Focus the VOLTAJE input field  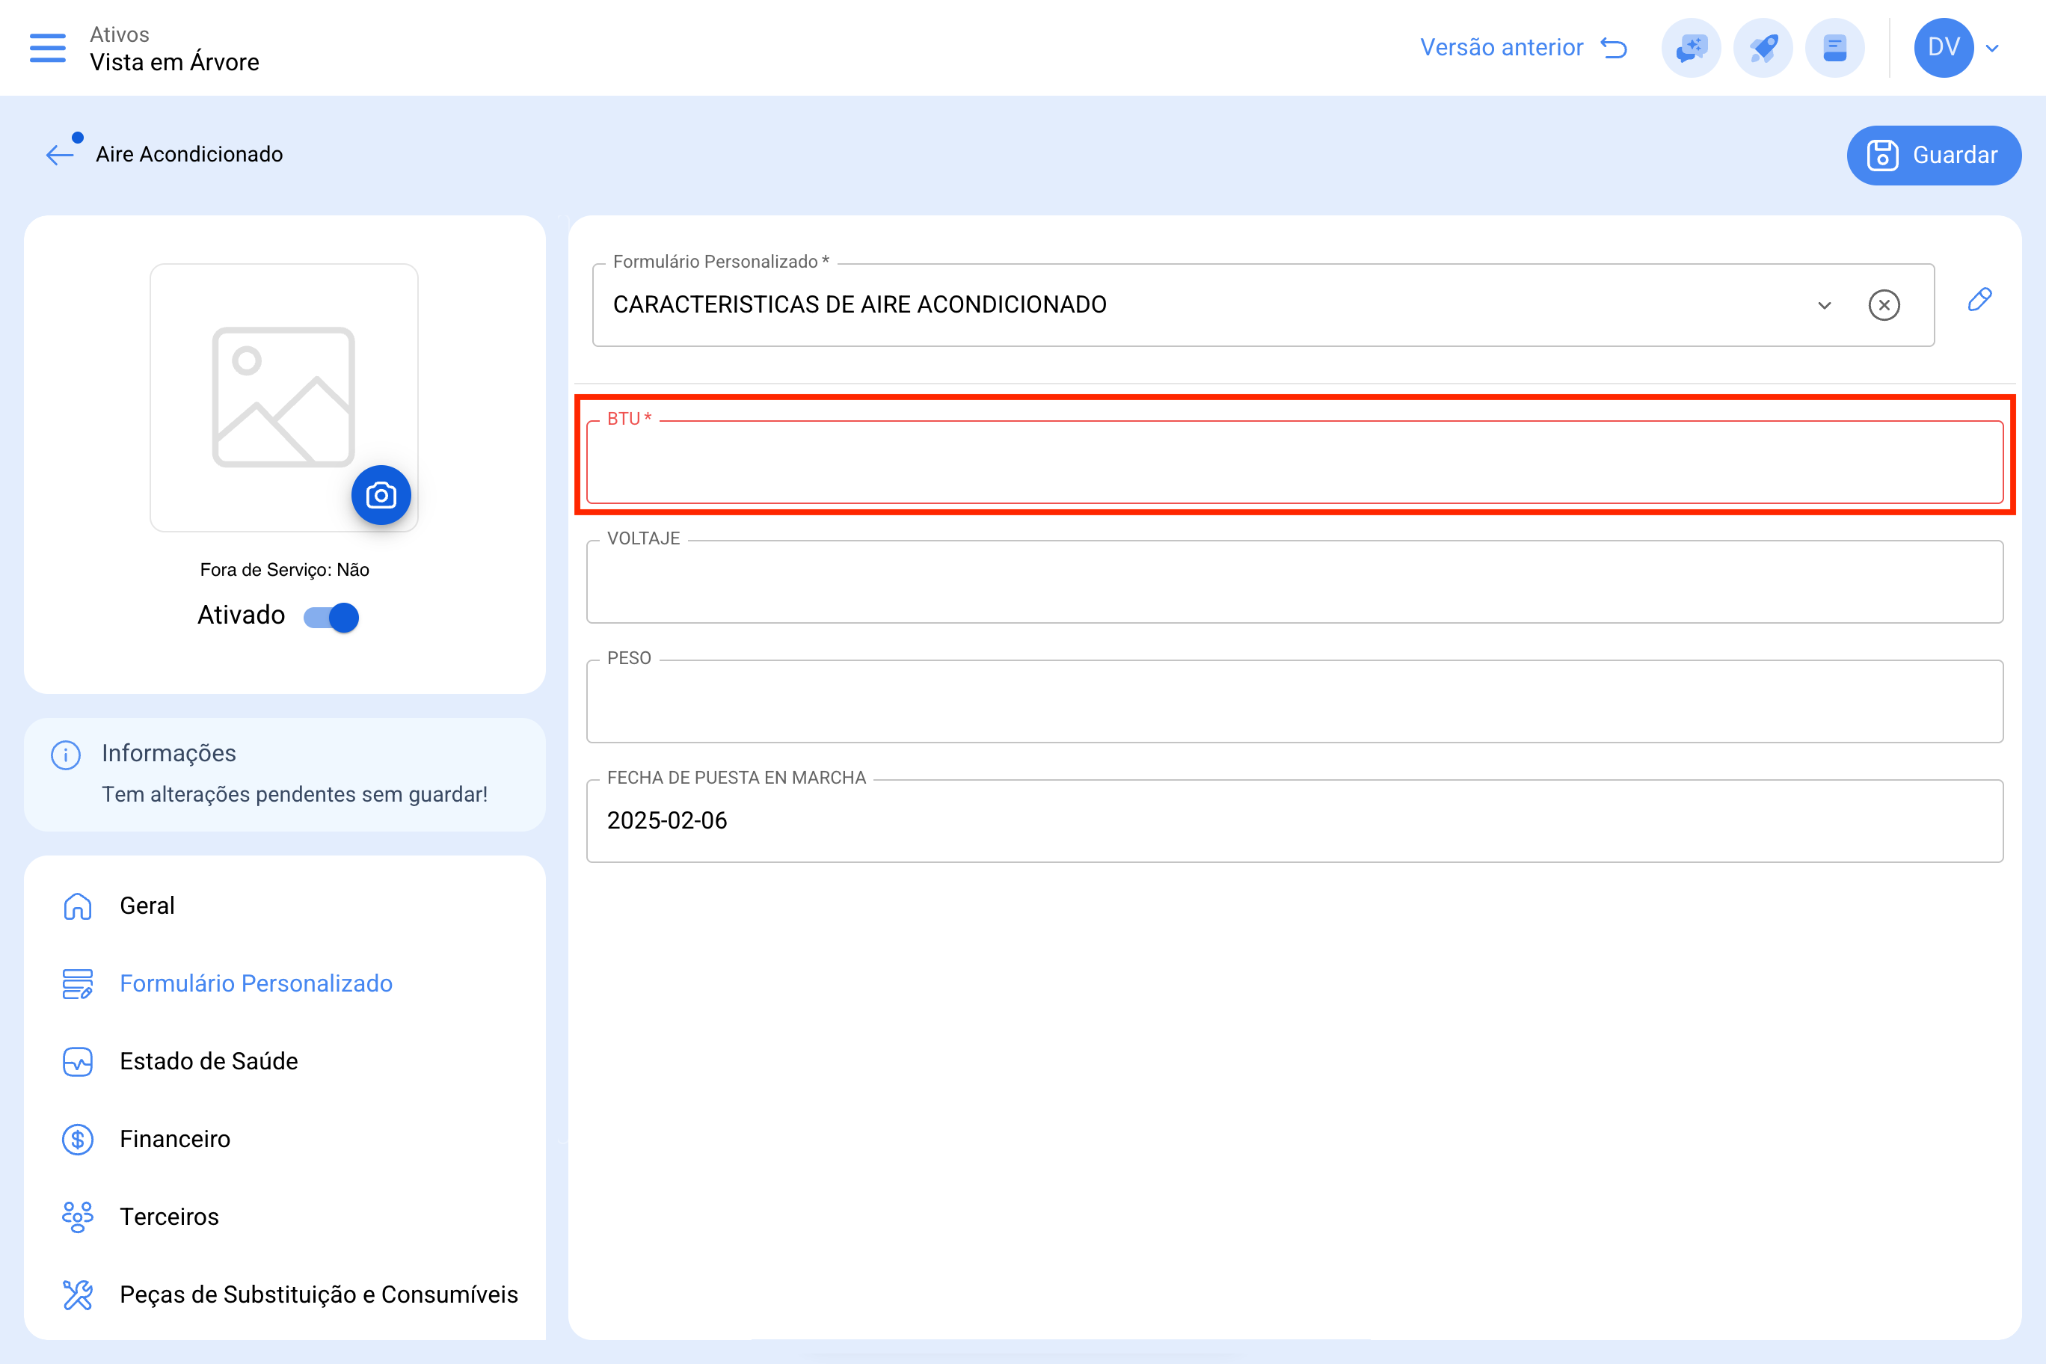[x=1294, y=581]
